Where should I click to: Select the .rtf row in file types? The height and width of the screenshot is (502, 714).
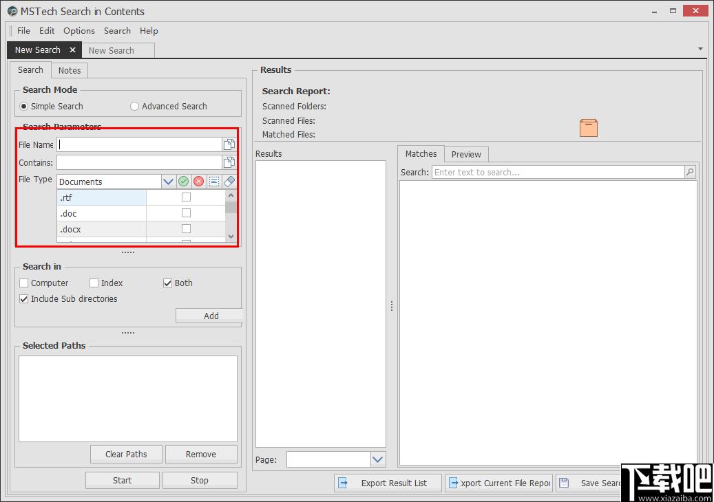141,197
